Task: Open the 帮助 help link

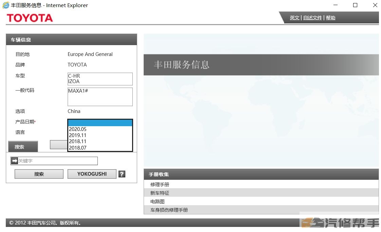Action: point(330,18)
